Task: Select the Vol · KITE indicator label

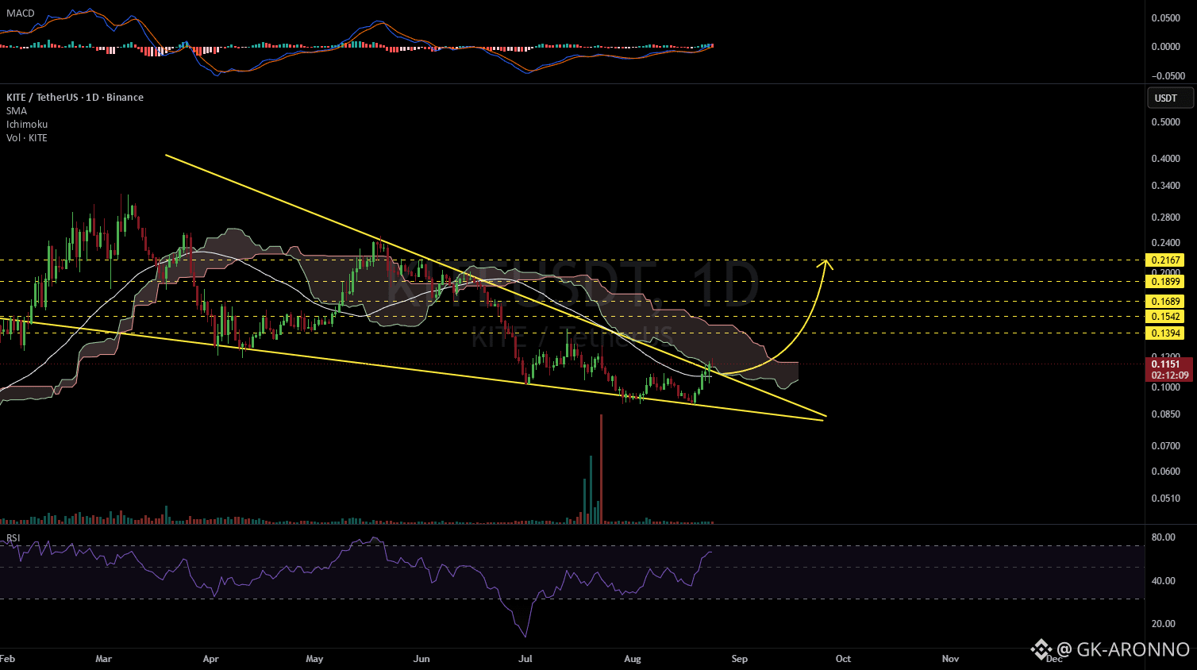Action: coord(27,137)
